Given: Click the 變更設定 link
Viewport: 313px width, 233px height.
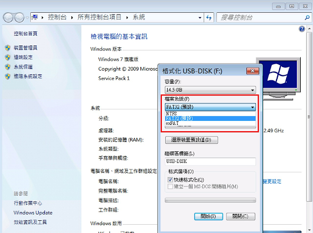Looking at the screenshot, I should pos(272,181).
